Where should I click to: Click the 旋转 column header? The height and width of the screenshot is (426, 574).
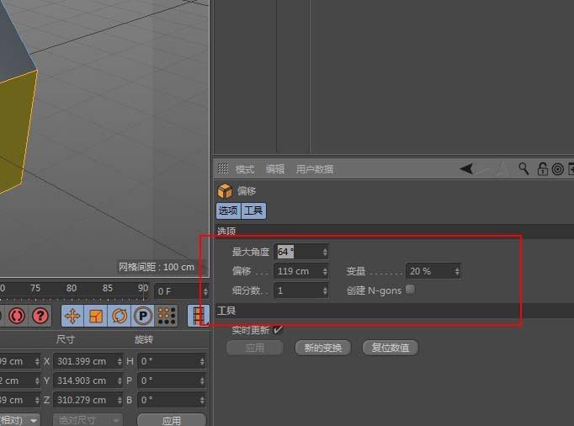click(143, 339)
